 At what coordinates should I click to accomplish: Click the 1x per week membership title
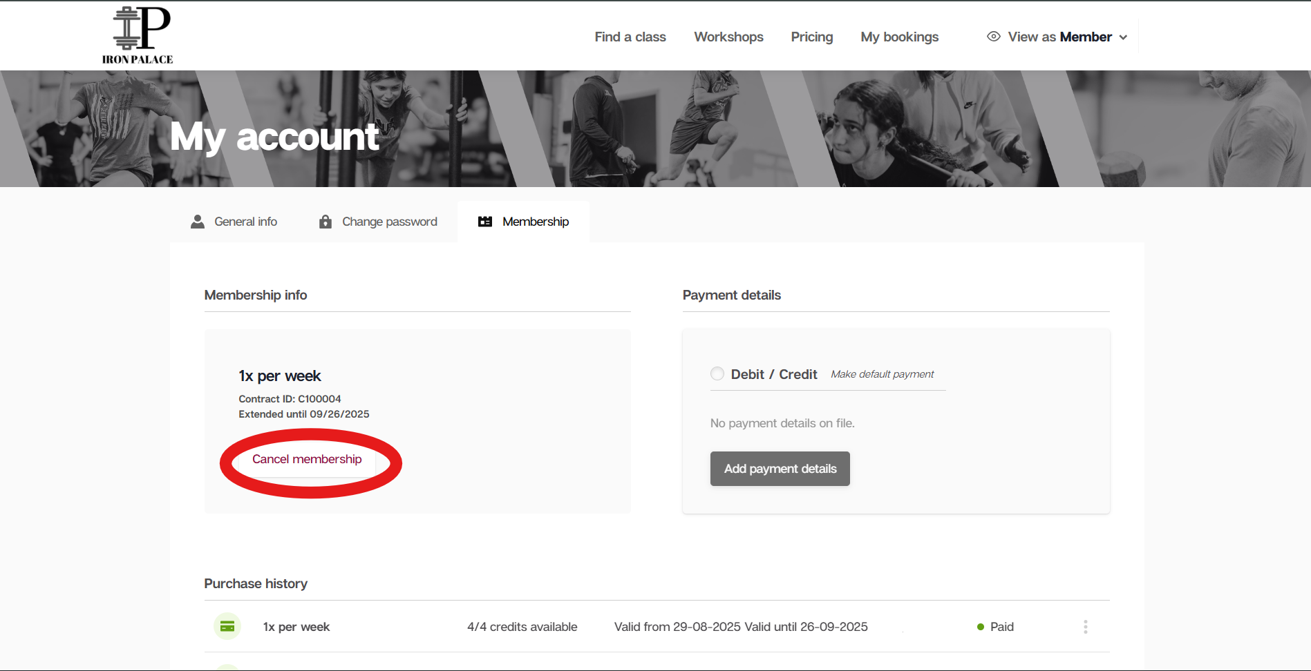click(x=280, y=376)
